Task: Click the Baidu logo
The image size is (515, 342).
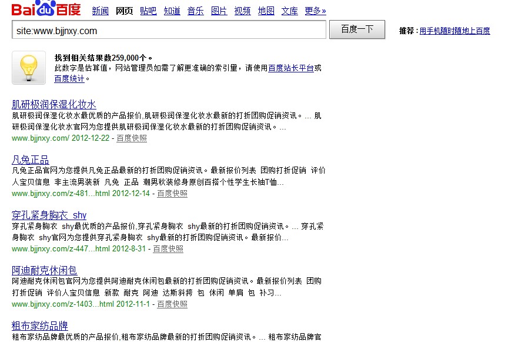Action: click(x=46, y=9)
